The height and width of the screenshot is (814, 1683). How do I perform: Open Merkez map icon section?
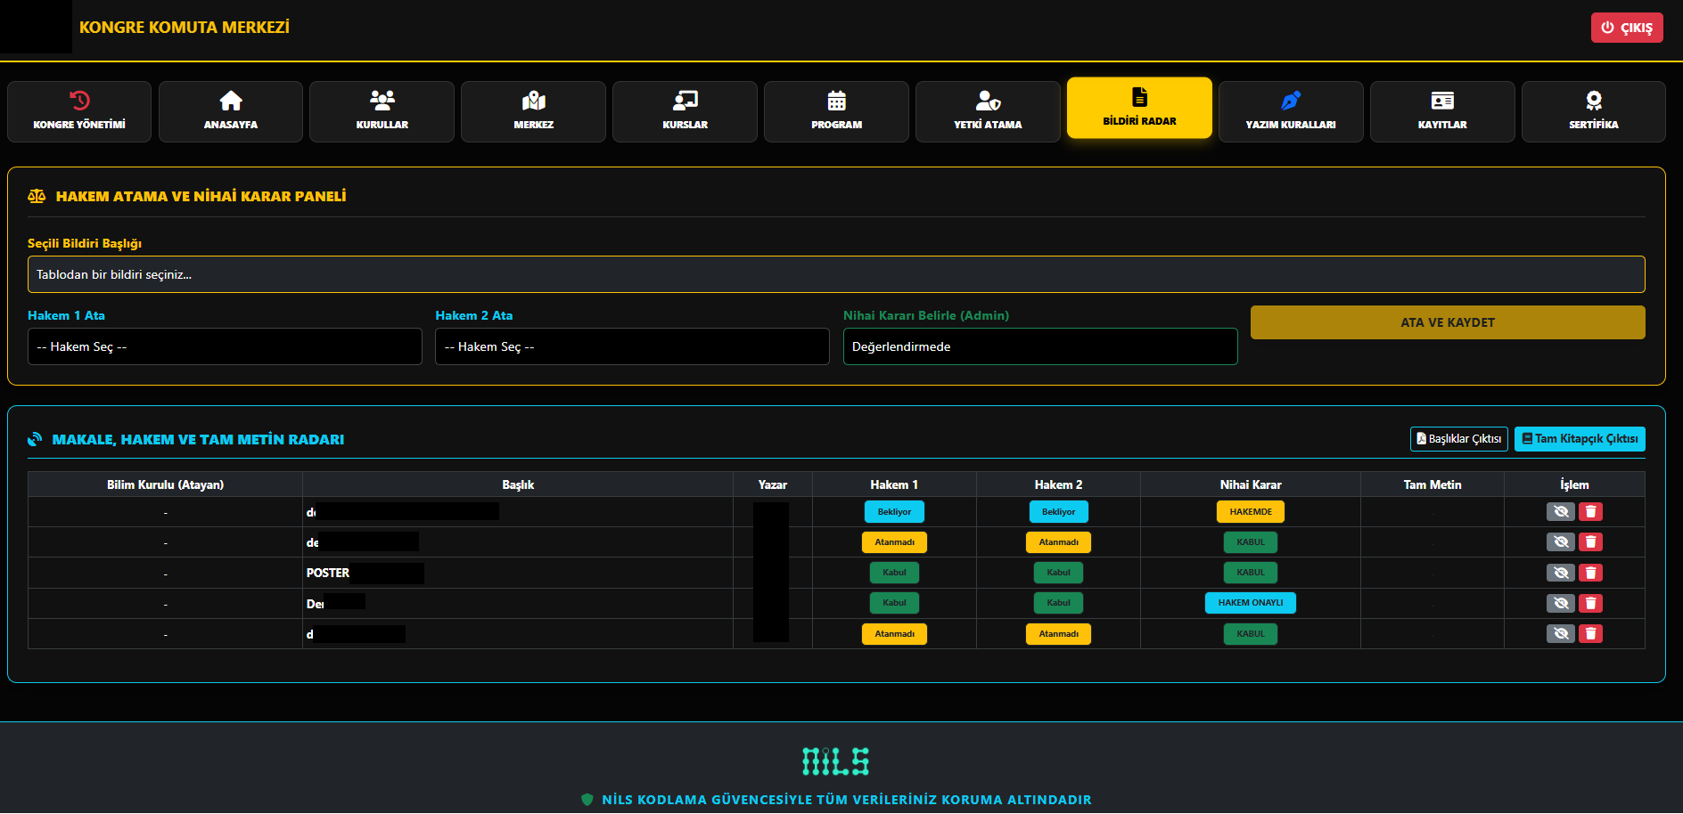(x=534, y=111)
